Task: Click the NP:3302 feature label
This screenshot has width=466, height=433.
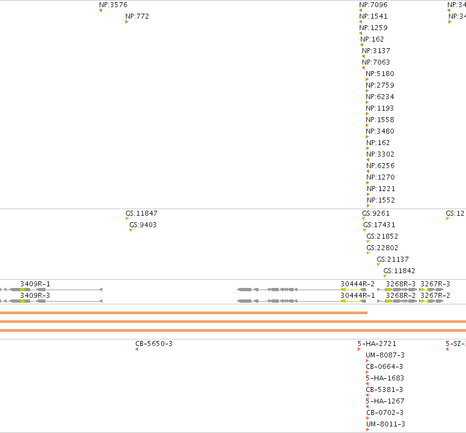Action: (380, 154)
